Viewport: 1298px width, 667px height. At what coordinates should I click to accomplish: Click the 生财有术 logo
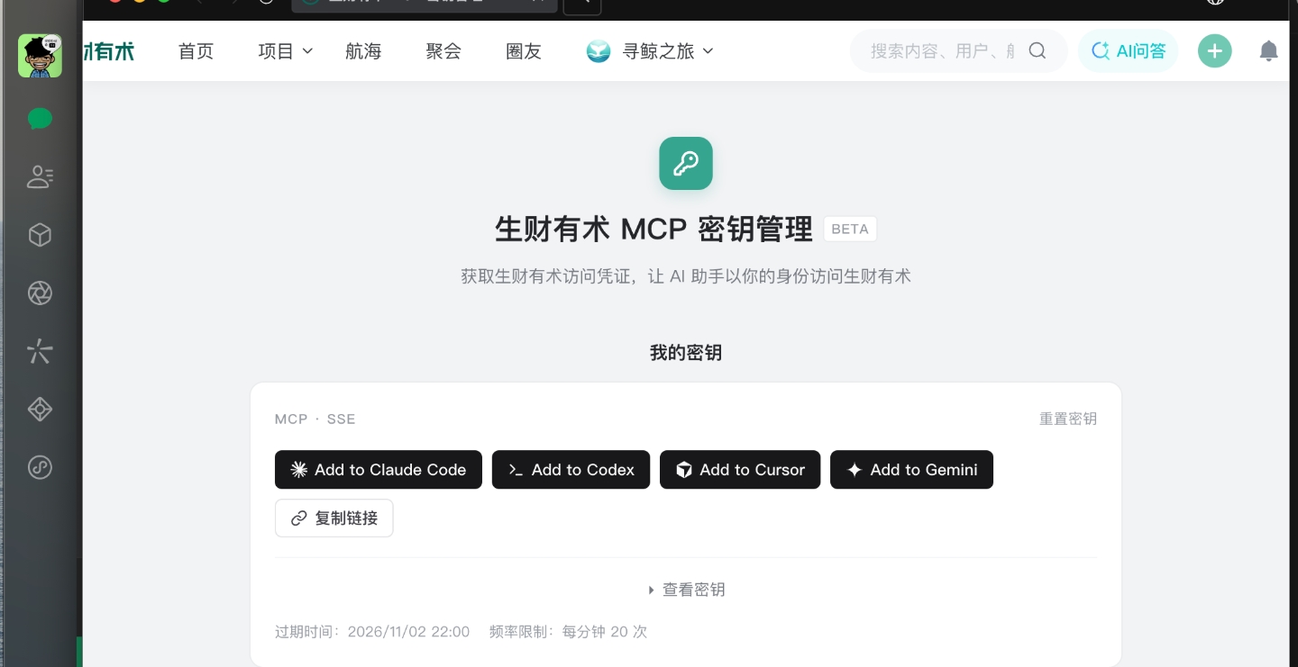click(109, 51)
